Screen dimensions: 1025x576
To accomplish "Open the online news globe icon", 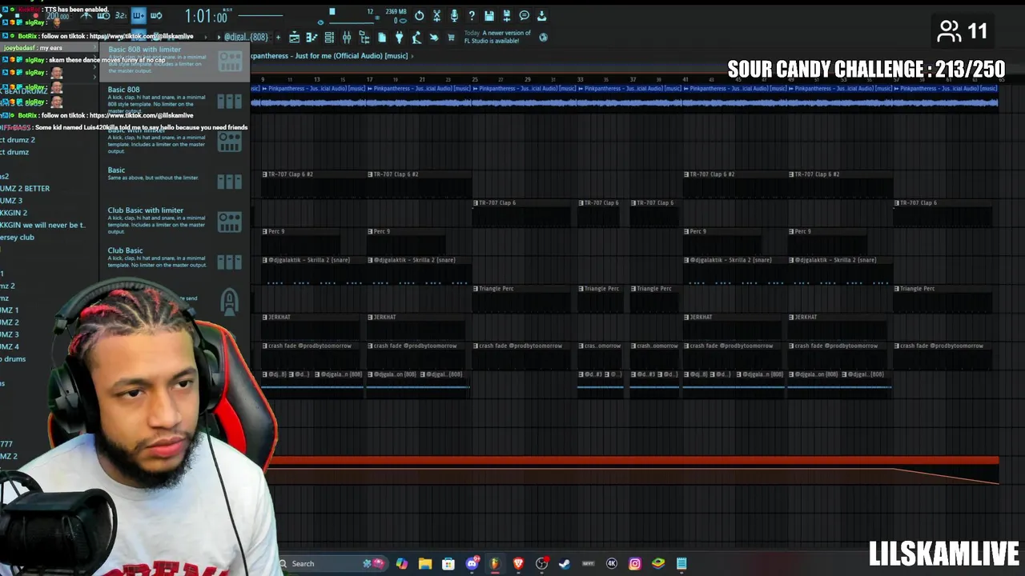I will pyautogui.click(x=544, y=37).
